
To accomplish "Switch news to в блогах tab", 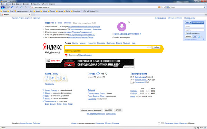I will tap(68, 23).
